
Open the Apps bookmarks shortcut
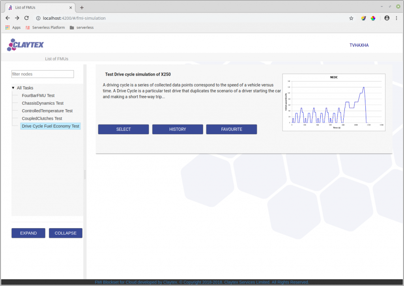point(13,28)
